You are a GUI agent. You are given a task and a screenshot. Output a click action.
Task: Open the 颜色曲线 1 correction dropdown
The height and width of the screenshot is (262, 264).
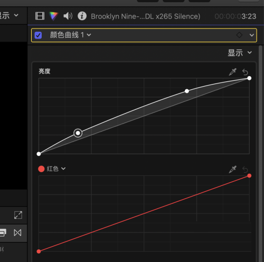(70, 35)
